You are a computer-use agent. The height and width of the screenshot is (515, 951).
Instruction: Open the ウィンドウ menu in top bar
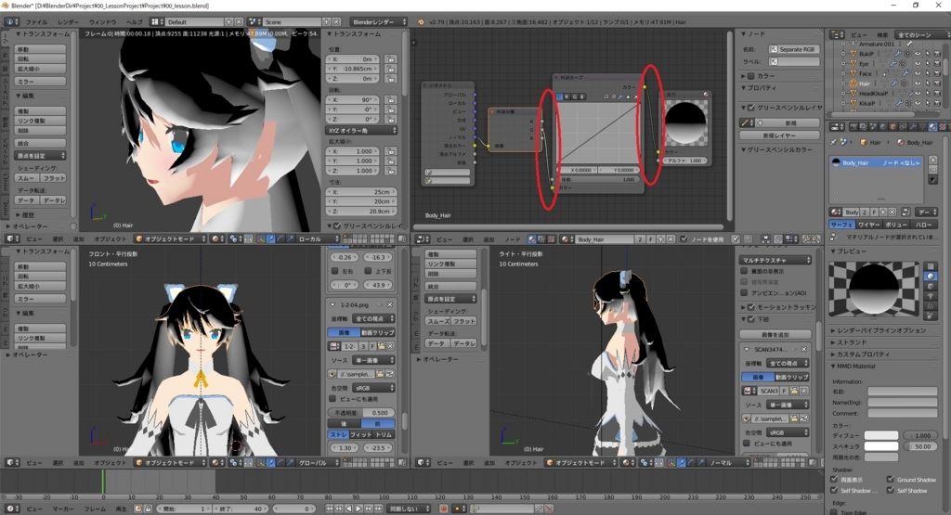click(x=102, y=22)
